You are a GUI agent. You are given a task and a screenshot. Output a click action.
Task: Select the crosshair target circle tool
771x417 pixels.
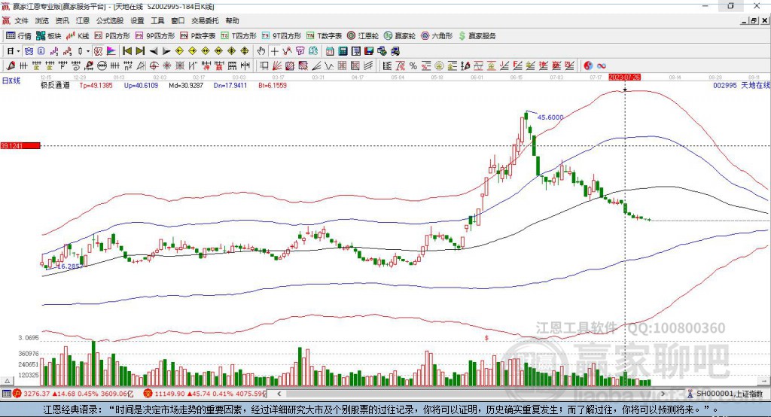(x=154, y=66)
